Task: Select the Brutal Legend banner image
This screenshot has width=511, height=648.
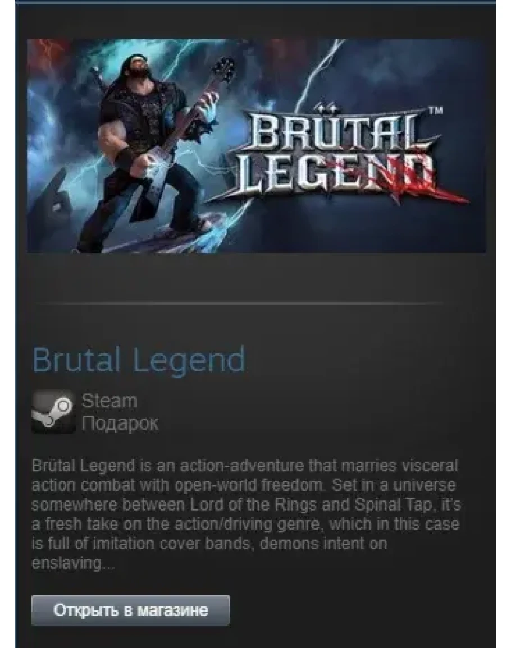Action: coord(257,145)
